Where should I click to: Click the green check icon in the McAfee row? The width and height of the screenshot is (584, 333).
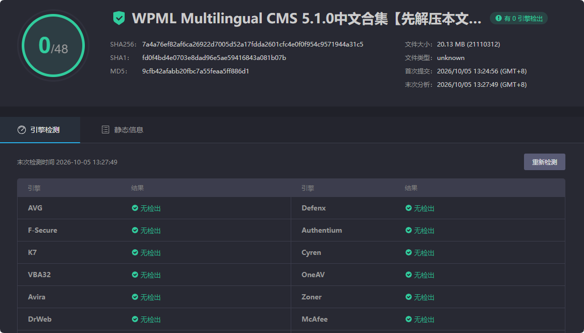tap(409, 319)
